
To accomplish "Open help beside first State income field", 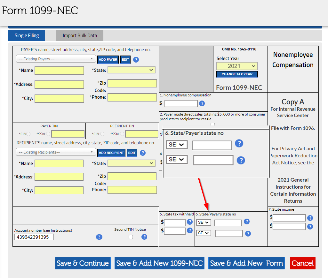I will [310, 218].
